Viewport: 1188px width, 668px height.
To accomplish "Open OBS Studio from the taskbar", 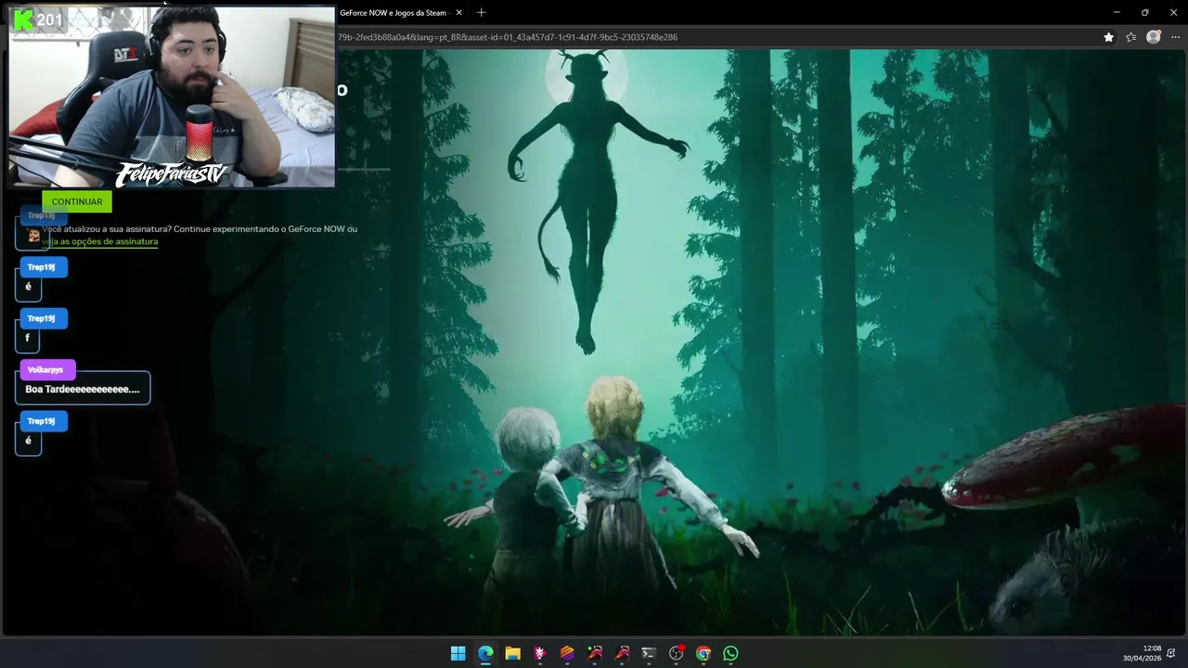I will (677, 653).
